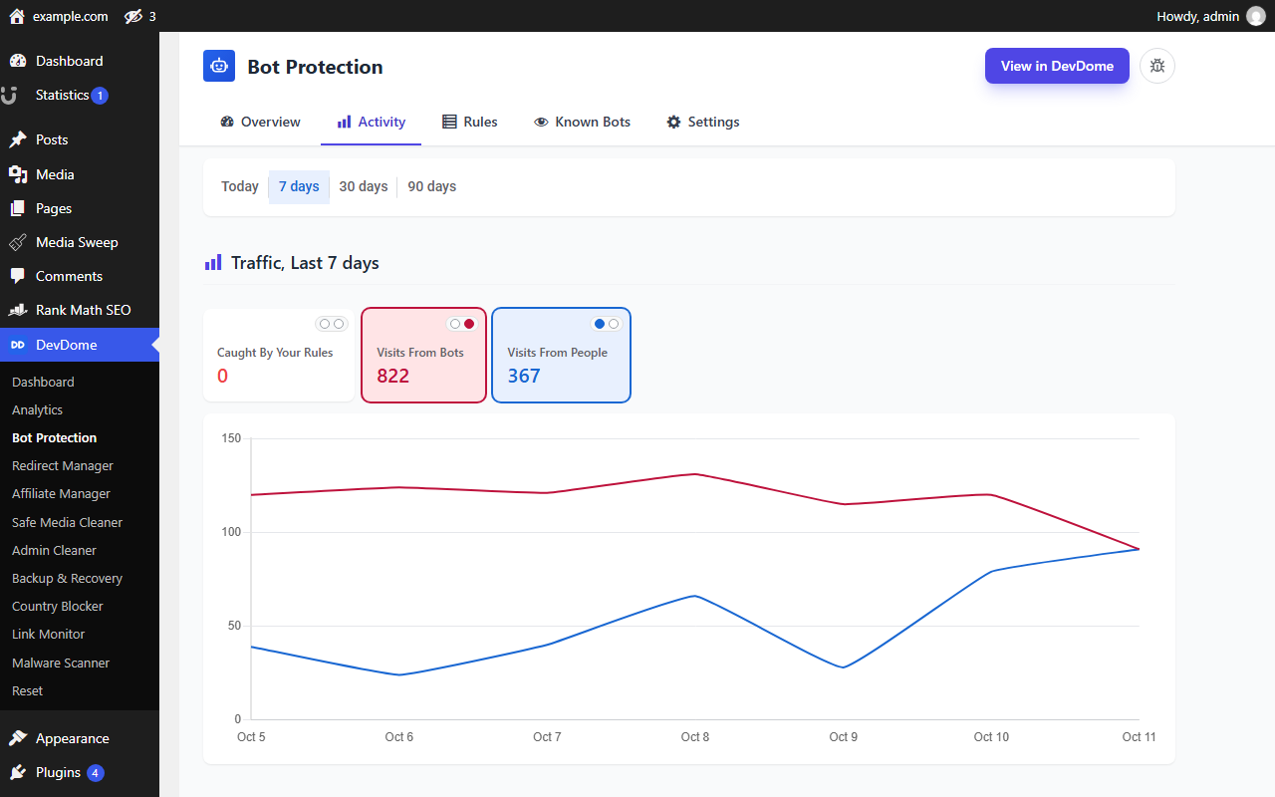The image size is (1275, 797).
Task: Click the Caught By Your Rules card
Action: coord(279,355)
